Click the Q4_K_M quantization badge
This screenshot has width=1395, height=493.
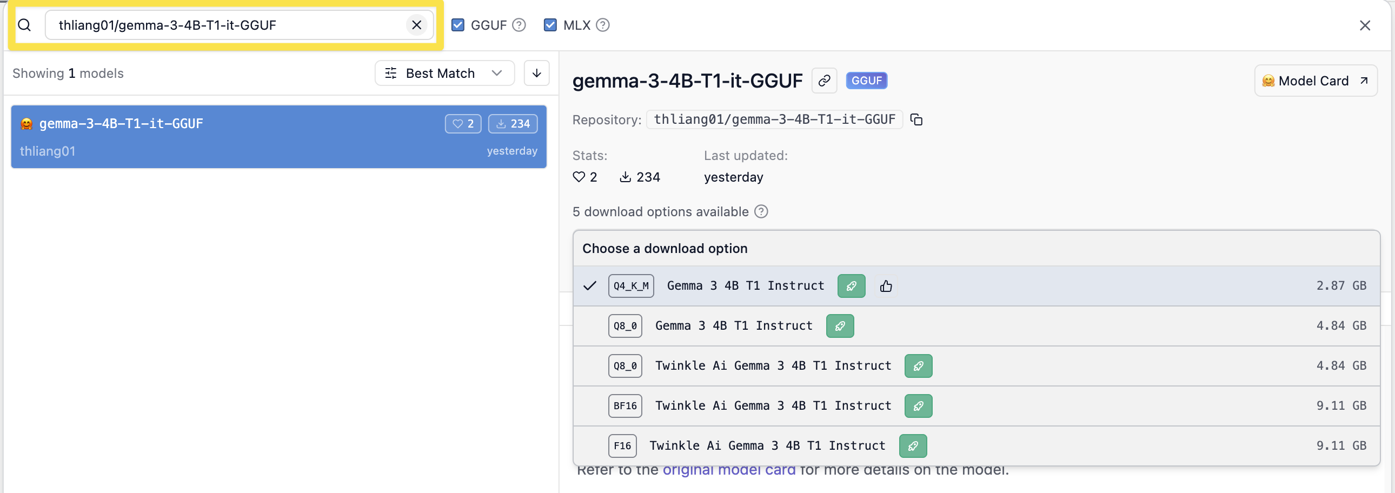631,286
